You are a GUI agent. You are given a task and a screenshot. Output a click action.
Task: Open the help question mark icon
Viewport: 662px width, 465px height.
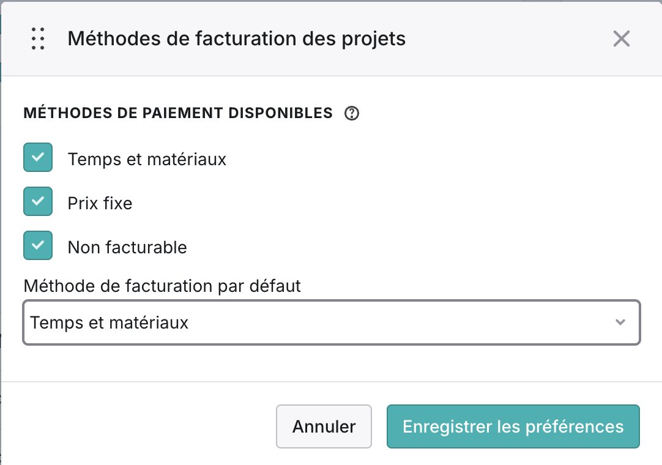(351, 113)
